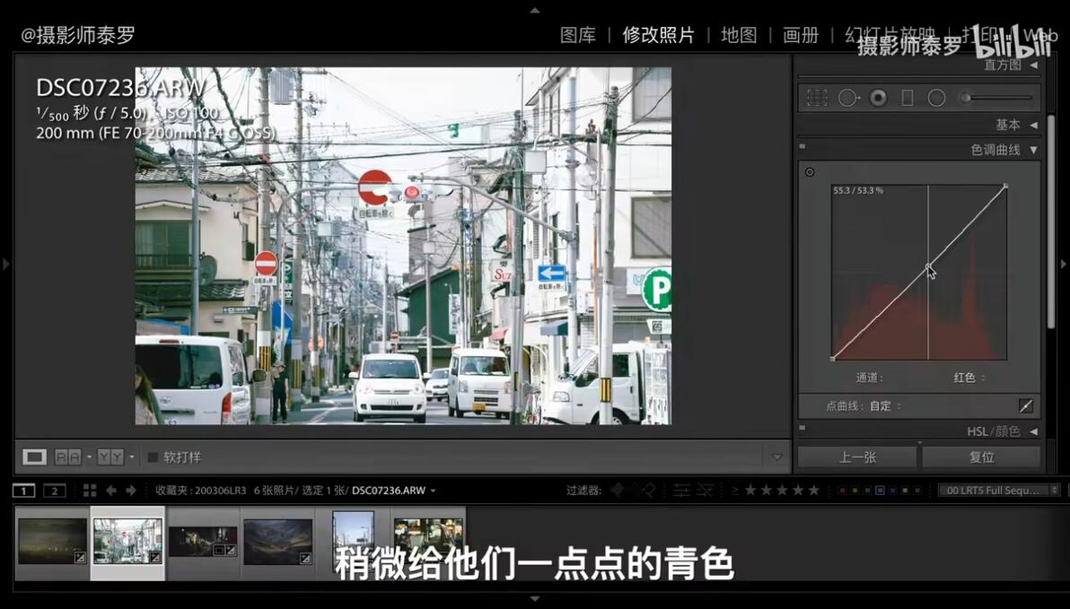Toggle the green color label filter
The height and width of the screenshot is (609, 1070).
(867, 491)
